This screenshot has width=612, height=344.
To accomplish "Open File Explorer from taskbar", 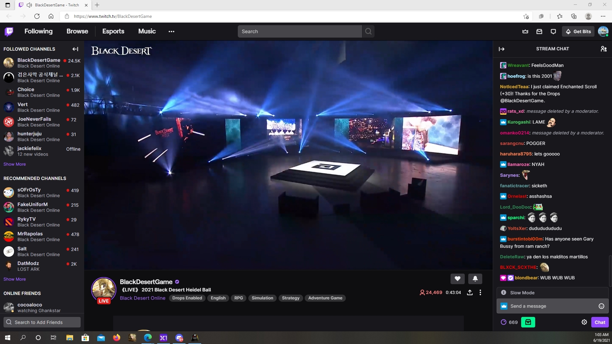I will click(x=69, y=338).
